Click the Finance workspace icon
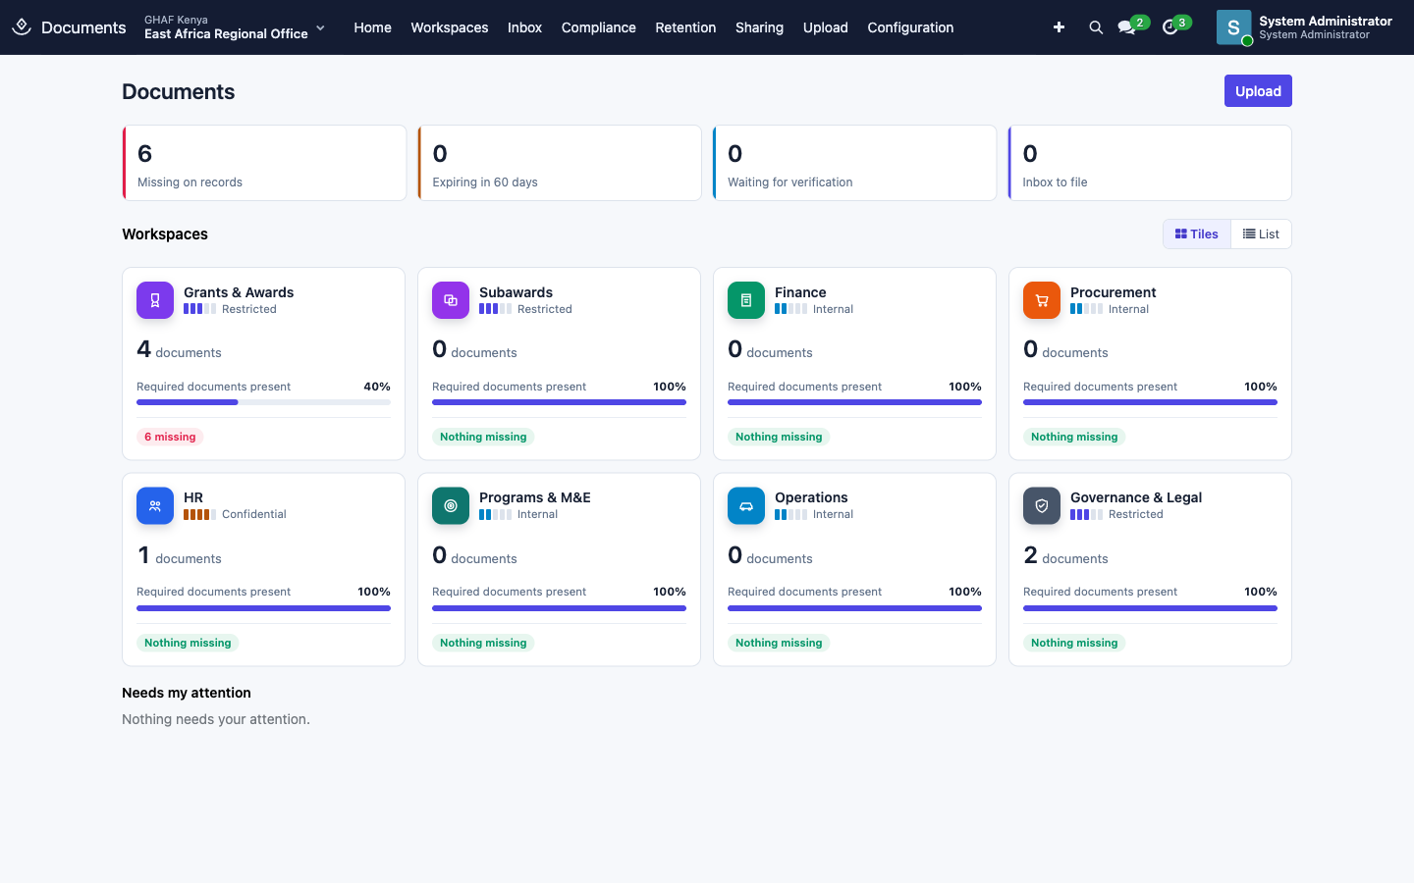Screen dimensions: 1414x883 click(746, 300)
